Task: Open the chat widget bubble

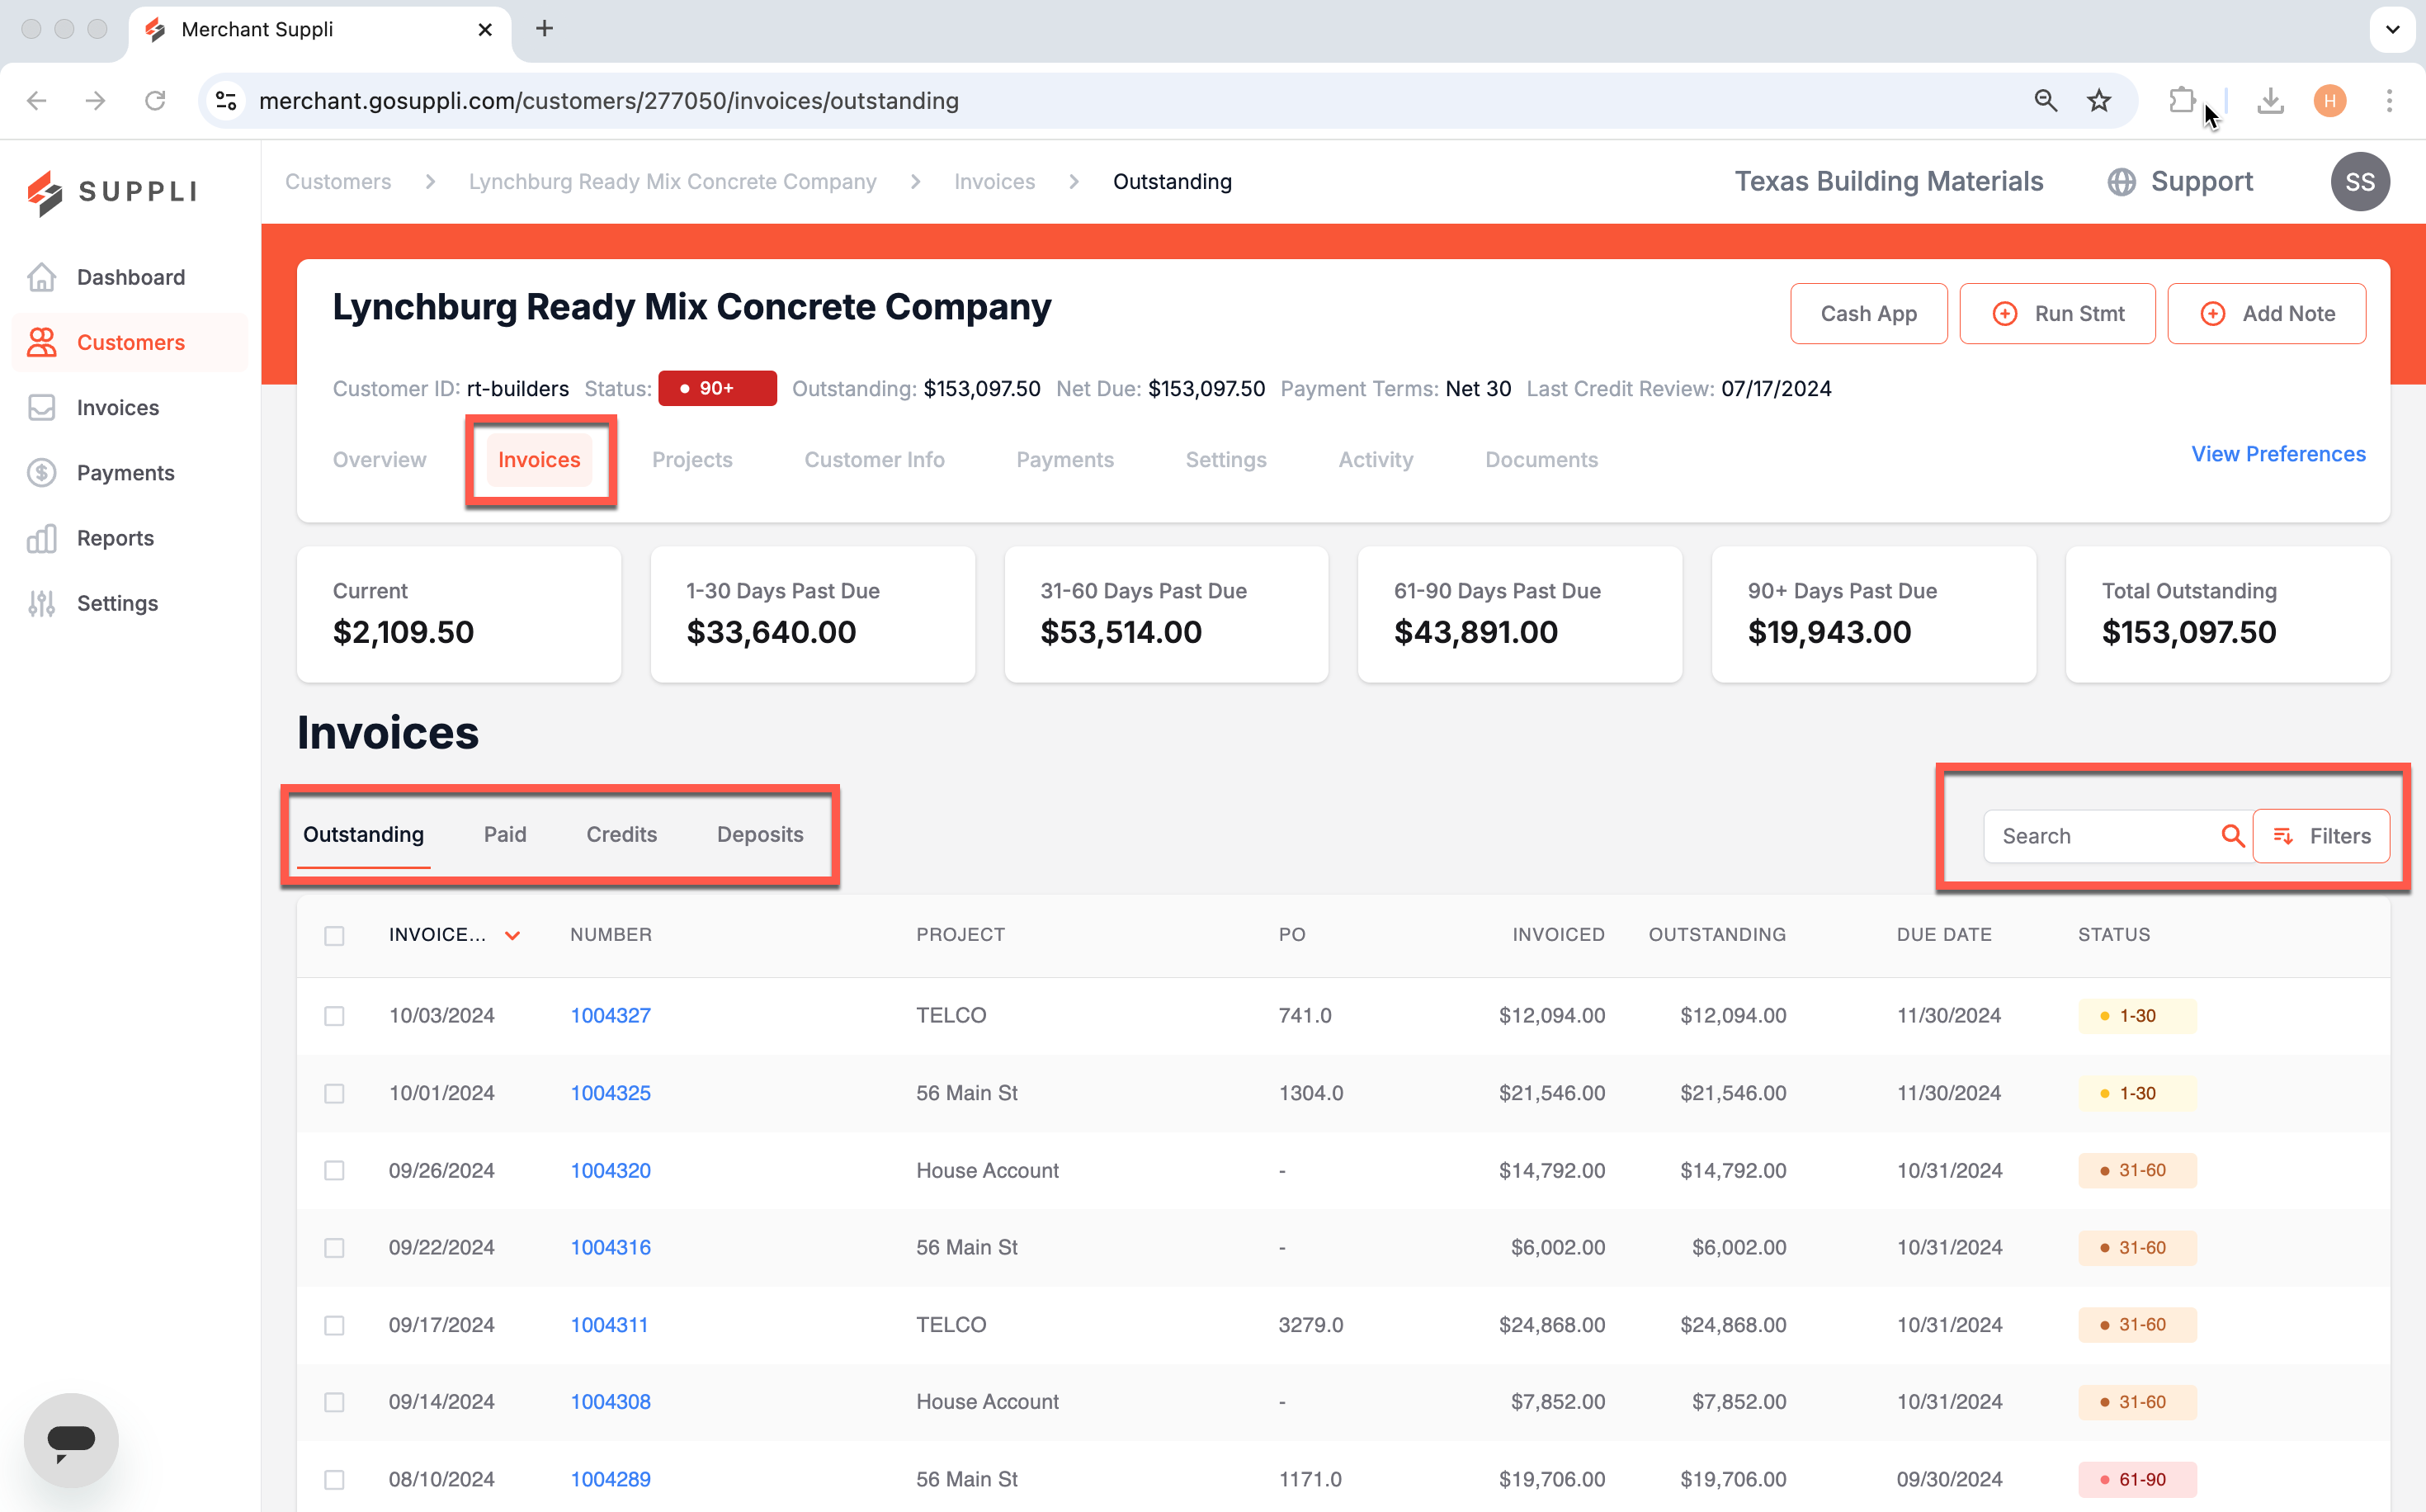Action: 71,1439
